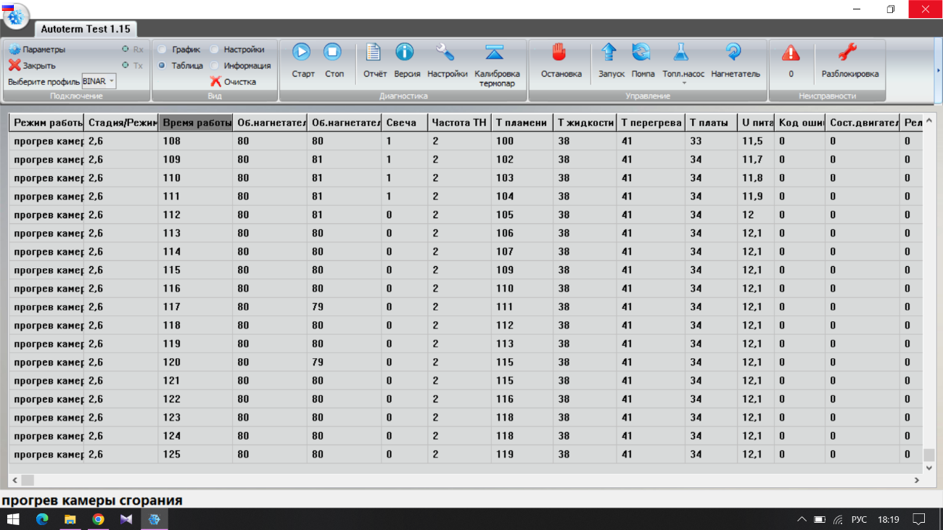Screen dimensions: 943x530
Task: Open Windows Start menu
Action: tap(13, 519)
